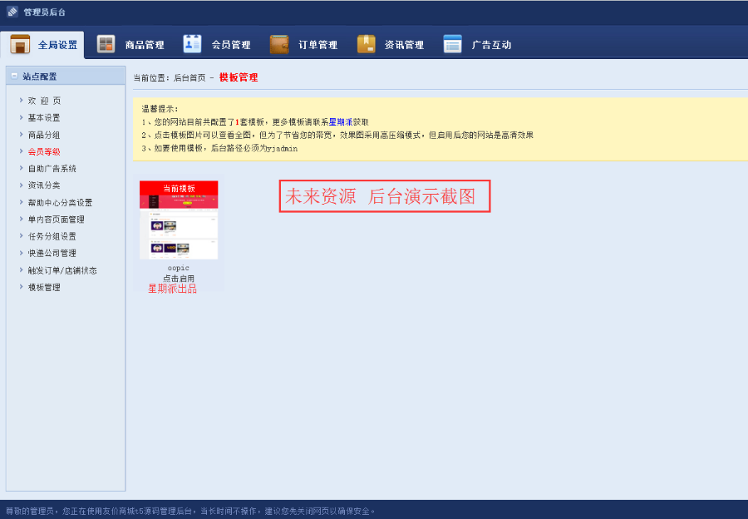Click the 管理员后台 title text
The image size is (748, 519).
click(44, 12)
